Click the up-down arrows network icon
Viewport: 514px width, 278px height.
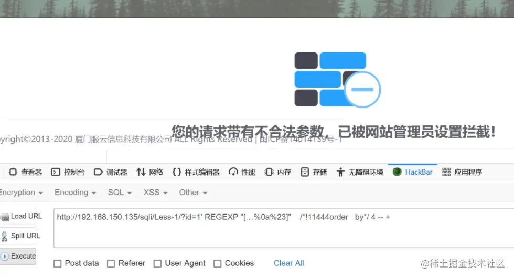coord(141,172)
